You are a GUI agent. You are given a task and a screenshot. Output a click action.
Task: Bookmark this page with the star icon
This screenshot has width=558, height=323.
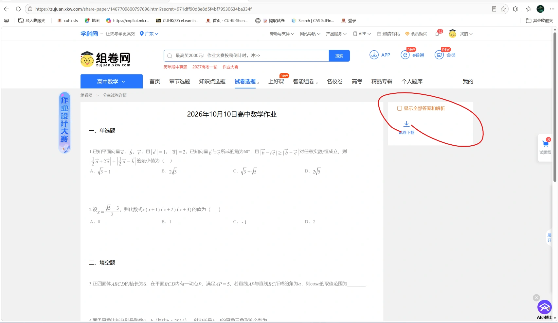coord(503,9)
